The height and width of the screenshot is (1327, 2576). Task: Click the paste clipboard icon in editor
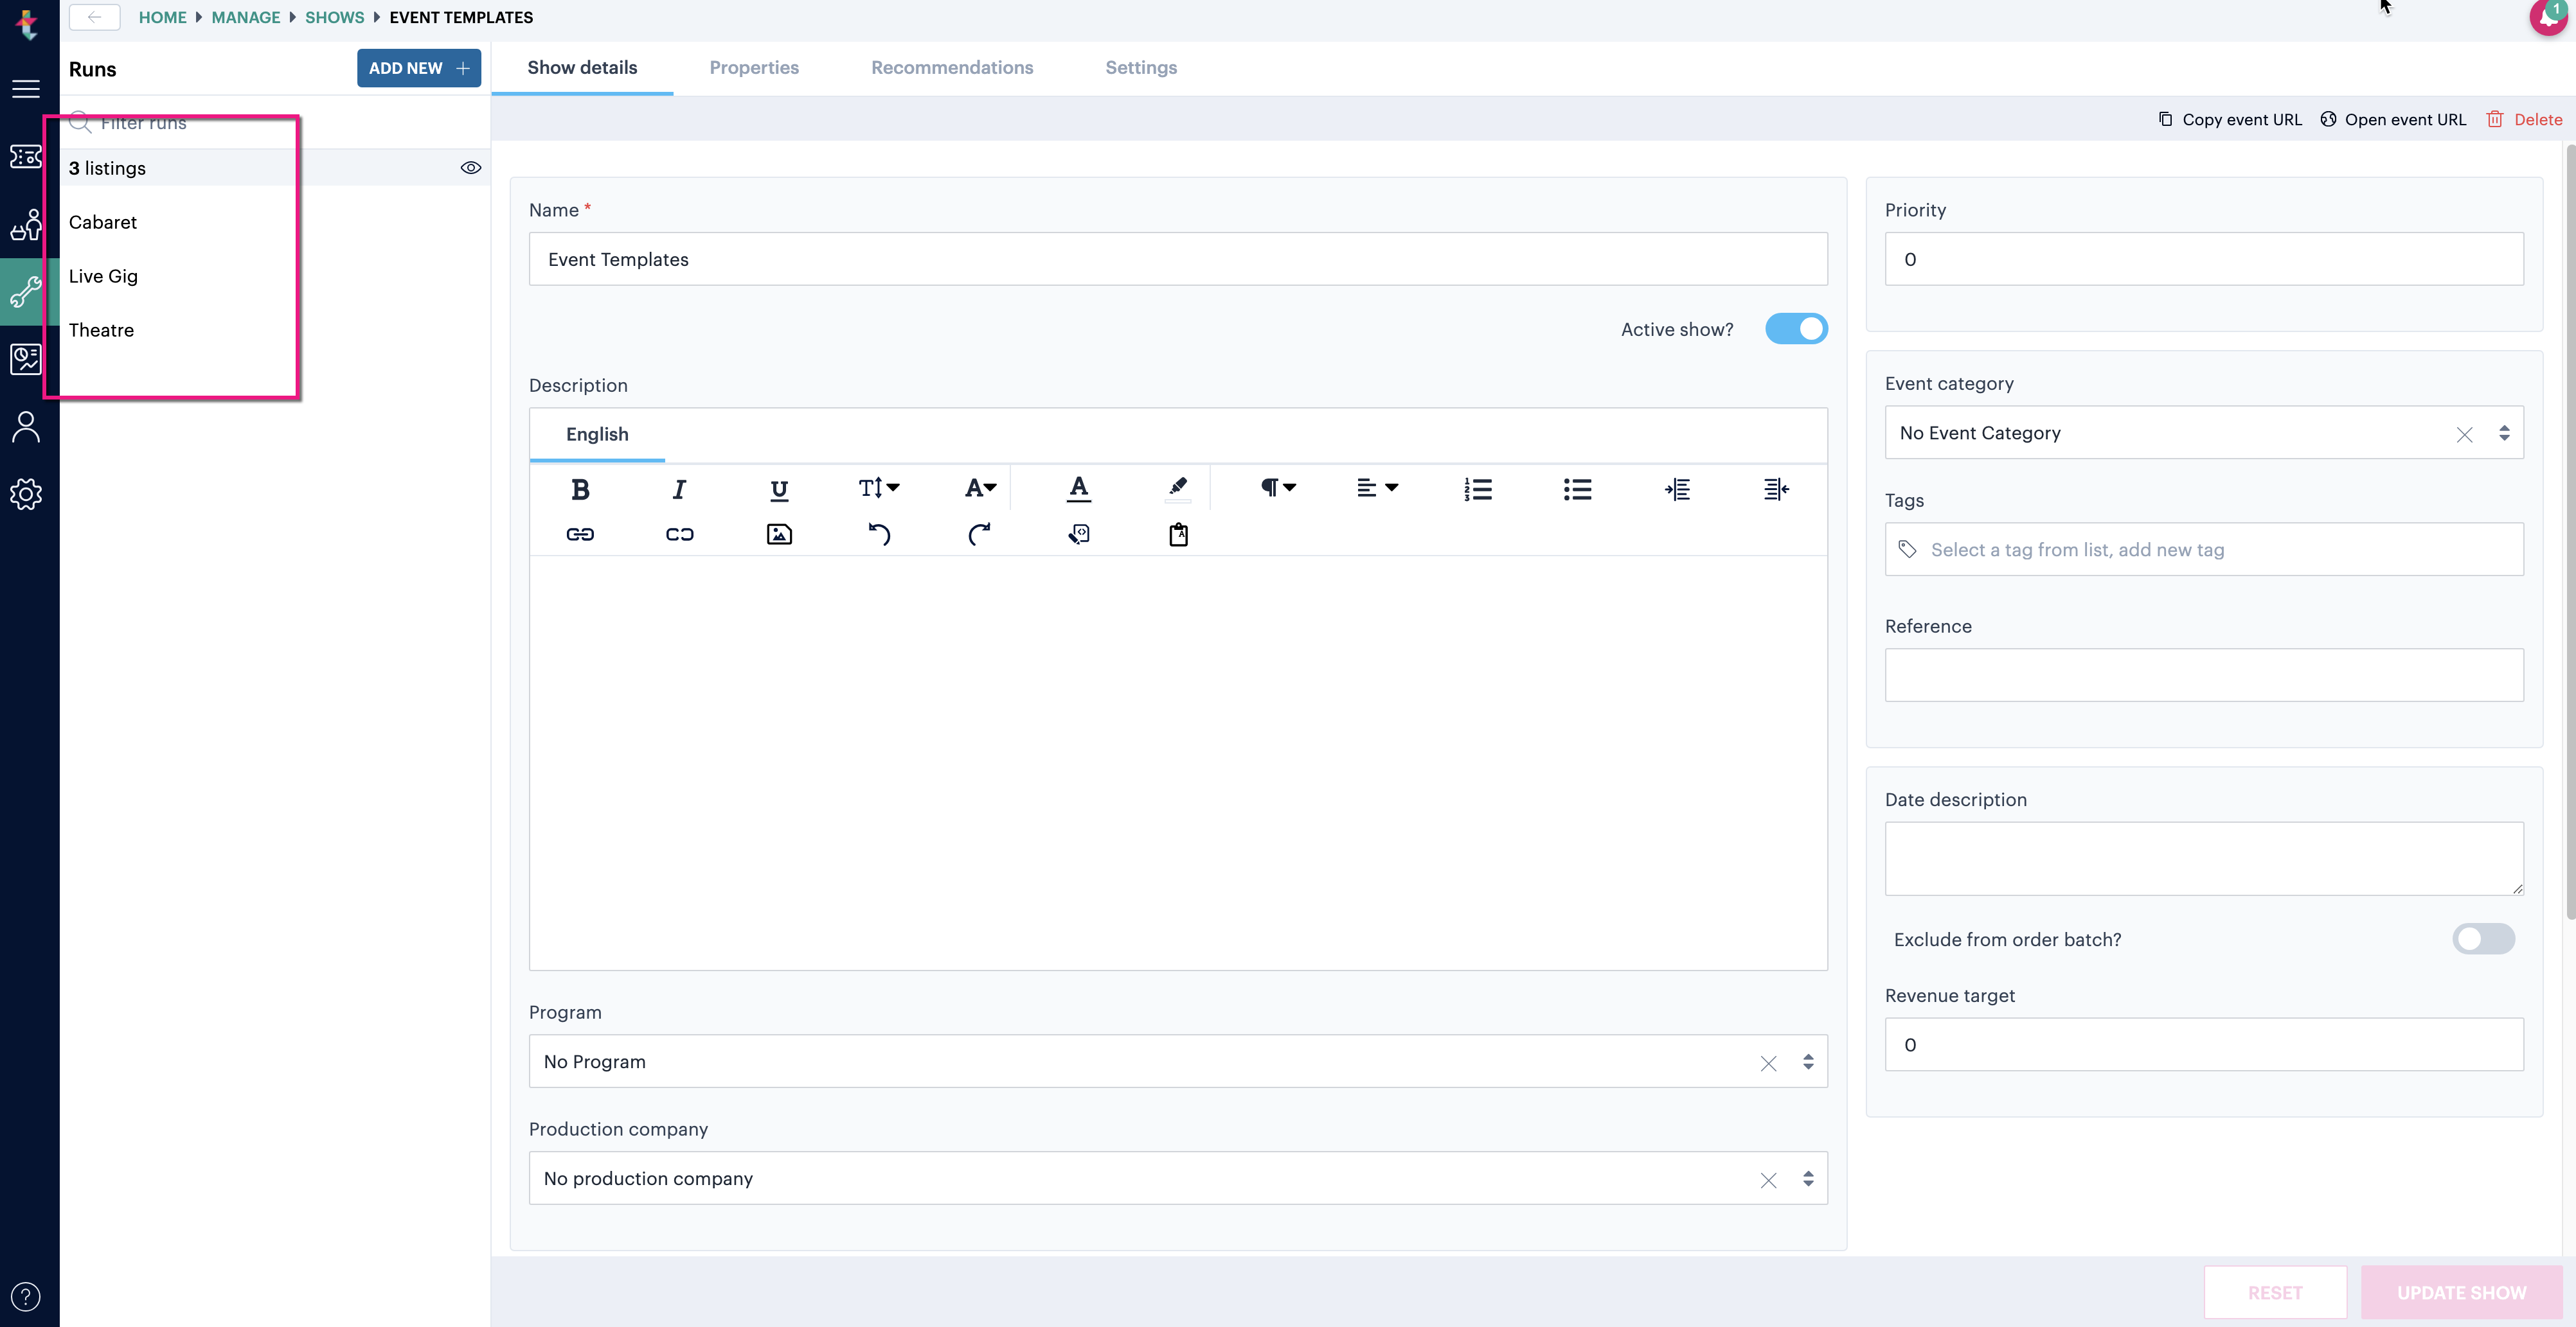click(1178, 534)
